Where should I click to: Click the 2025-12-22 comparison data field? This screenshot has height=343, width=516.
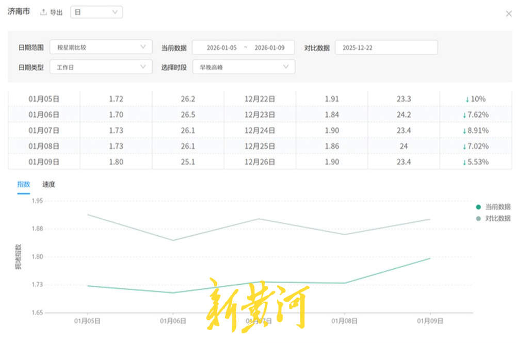pos(386,47)
